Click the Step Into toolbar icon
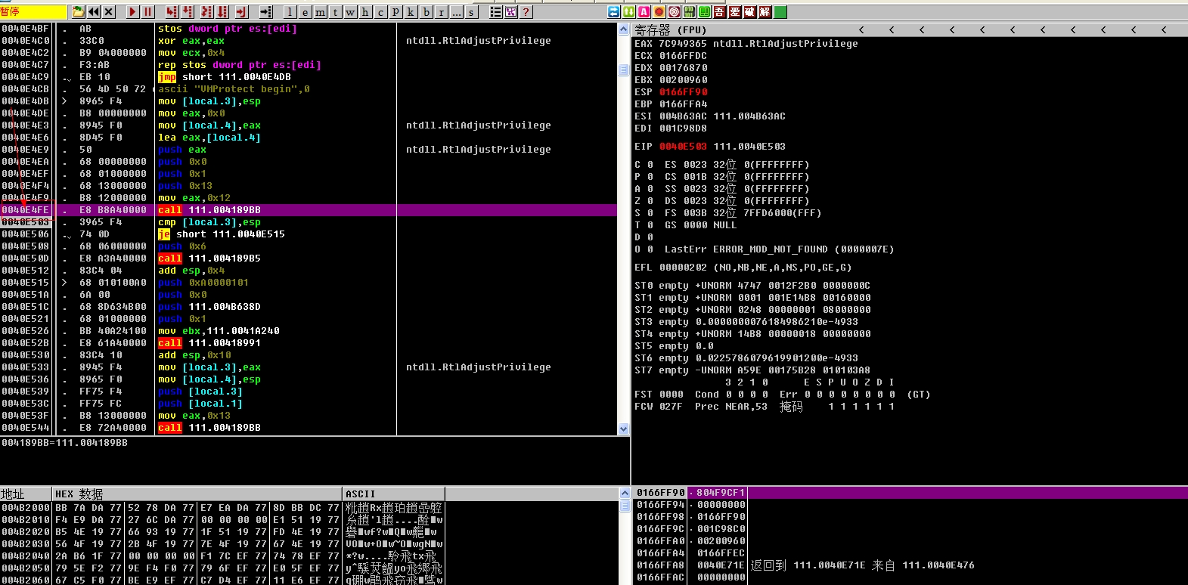This screenshot has width=1188, height=585. point(172,12)
